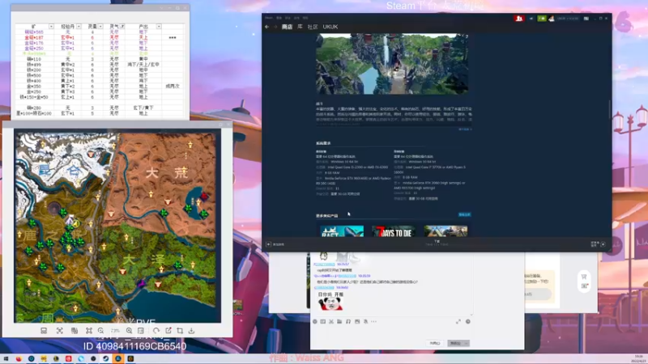Zoom in the map image
The image size is (648, 364).
[129, 331]
